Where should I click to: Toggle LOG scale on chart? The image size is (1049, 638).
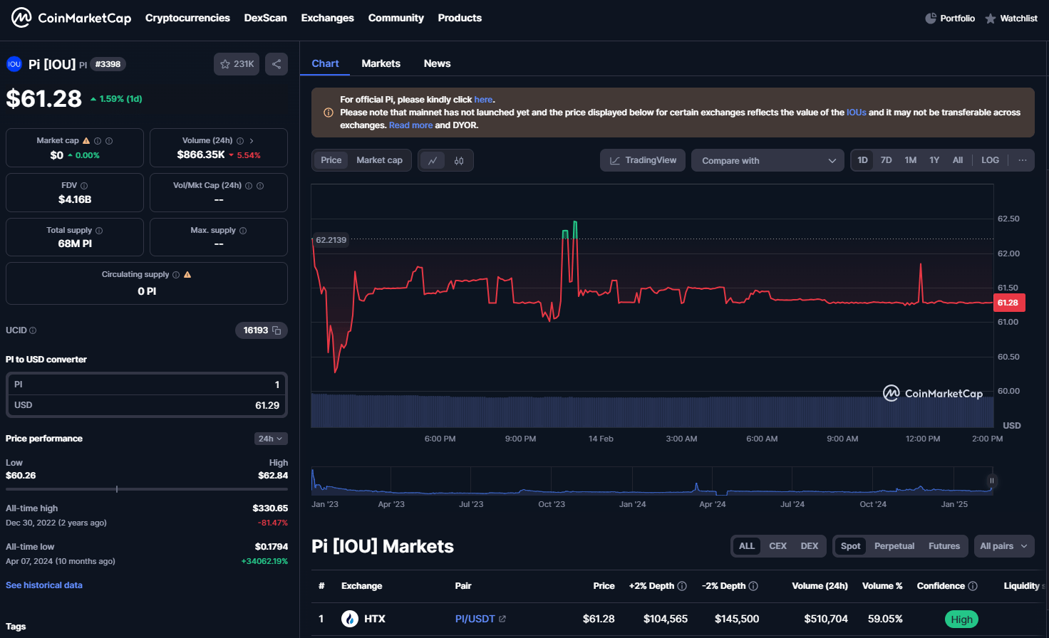tap(990, 160)
